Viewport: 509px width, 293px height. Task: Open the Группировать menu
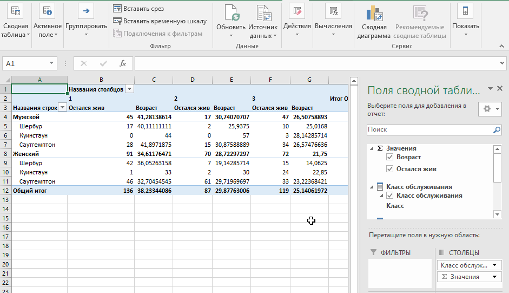click(86, 21)
